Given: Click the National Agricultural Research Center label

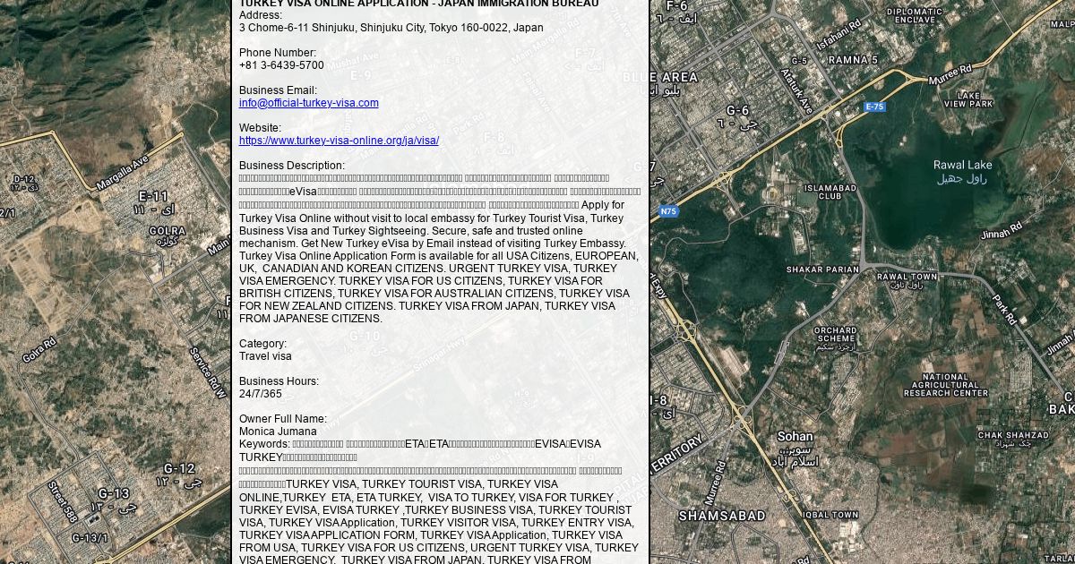Looking at the screenshot, I should (x=945, y=385).
